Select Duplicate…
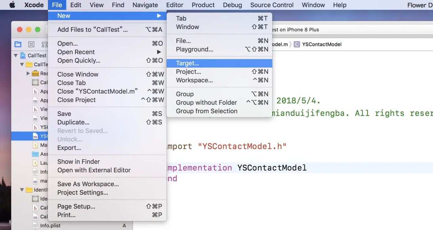Viewport: 433px width, 230px height. point(107,122)
